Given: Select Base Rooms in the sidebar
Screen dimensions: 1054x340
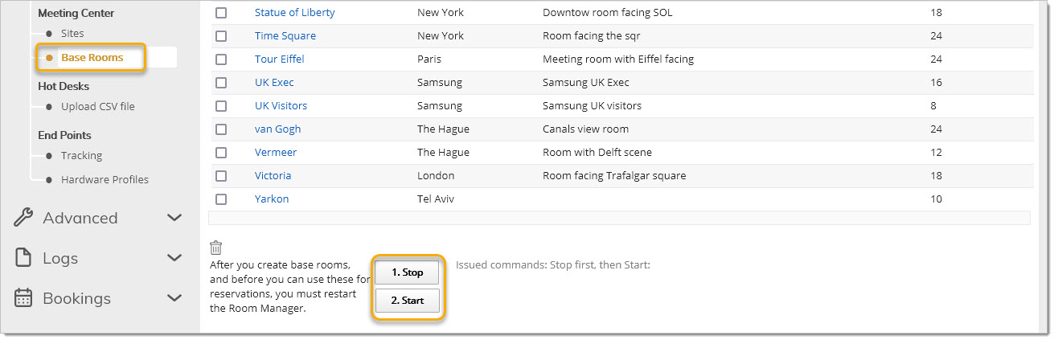Looking at the screenshot, I should [x=92, y=58].
